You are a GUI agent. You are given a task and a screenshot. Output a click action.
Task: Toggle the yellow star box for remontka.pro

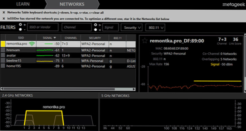(3, 44)
